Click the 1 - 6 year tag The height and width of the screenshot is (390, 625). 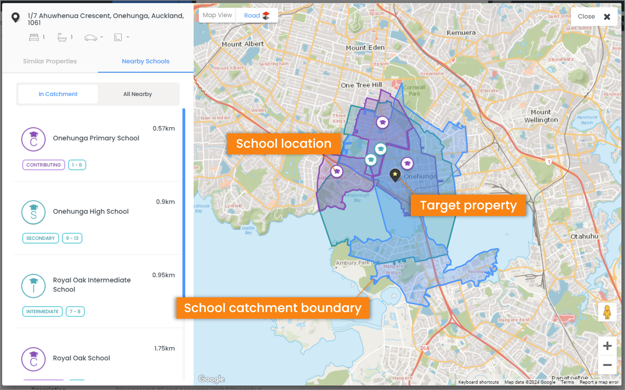[x=77, y=165]
